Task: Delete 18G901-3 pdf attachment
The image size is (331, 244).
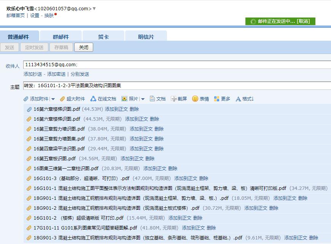Action: pyautogui.click(x=313, y=238)
